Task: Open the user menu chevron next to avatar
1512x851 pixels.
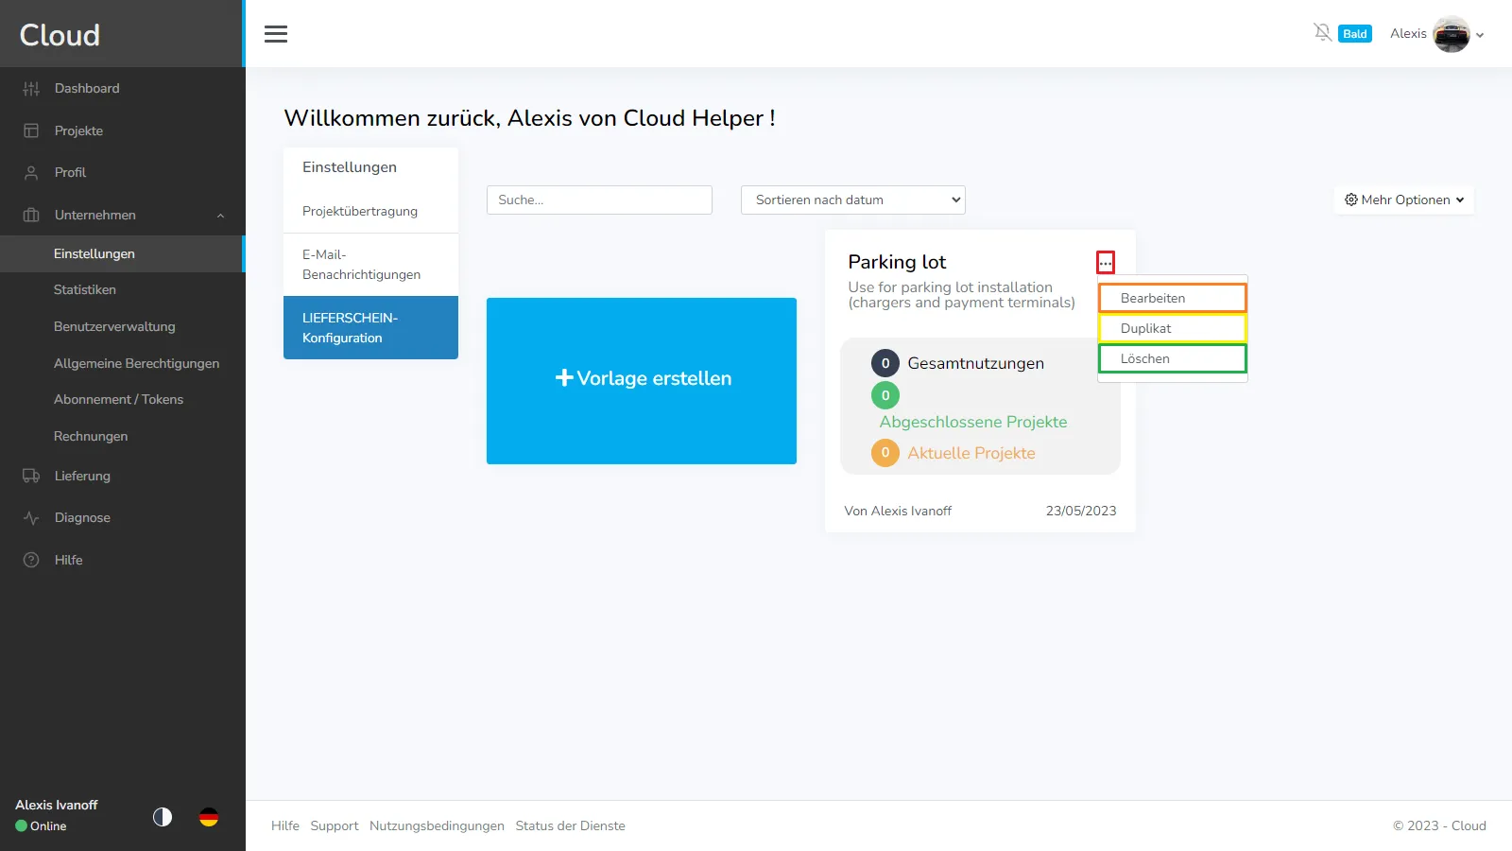Action: coord(1480,35)
